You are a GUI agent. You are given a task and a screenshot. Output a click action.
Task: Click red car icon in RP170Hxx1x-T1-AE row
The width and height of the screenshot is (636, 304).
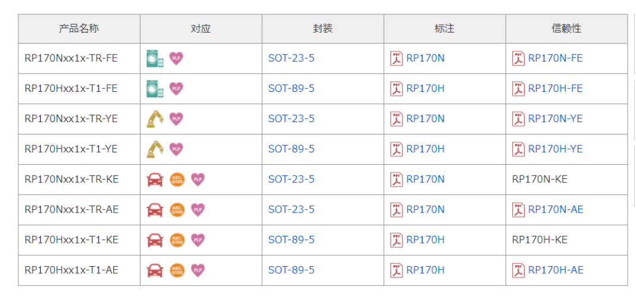point(155,270)
